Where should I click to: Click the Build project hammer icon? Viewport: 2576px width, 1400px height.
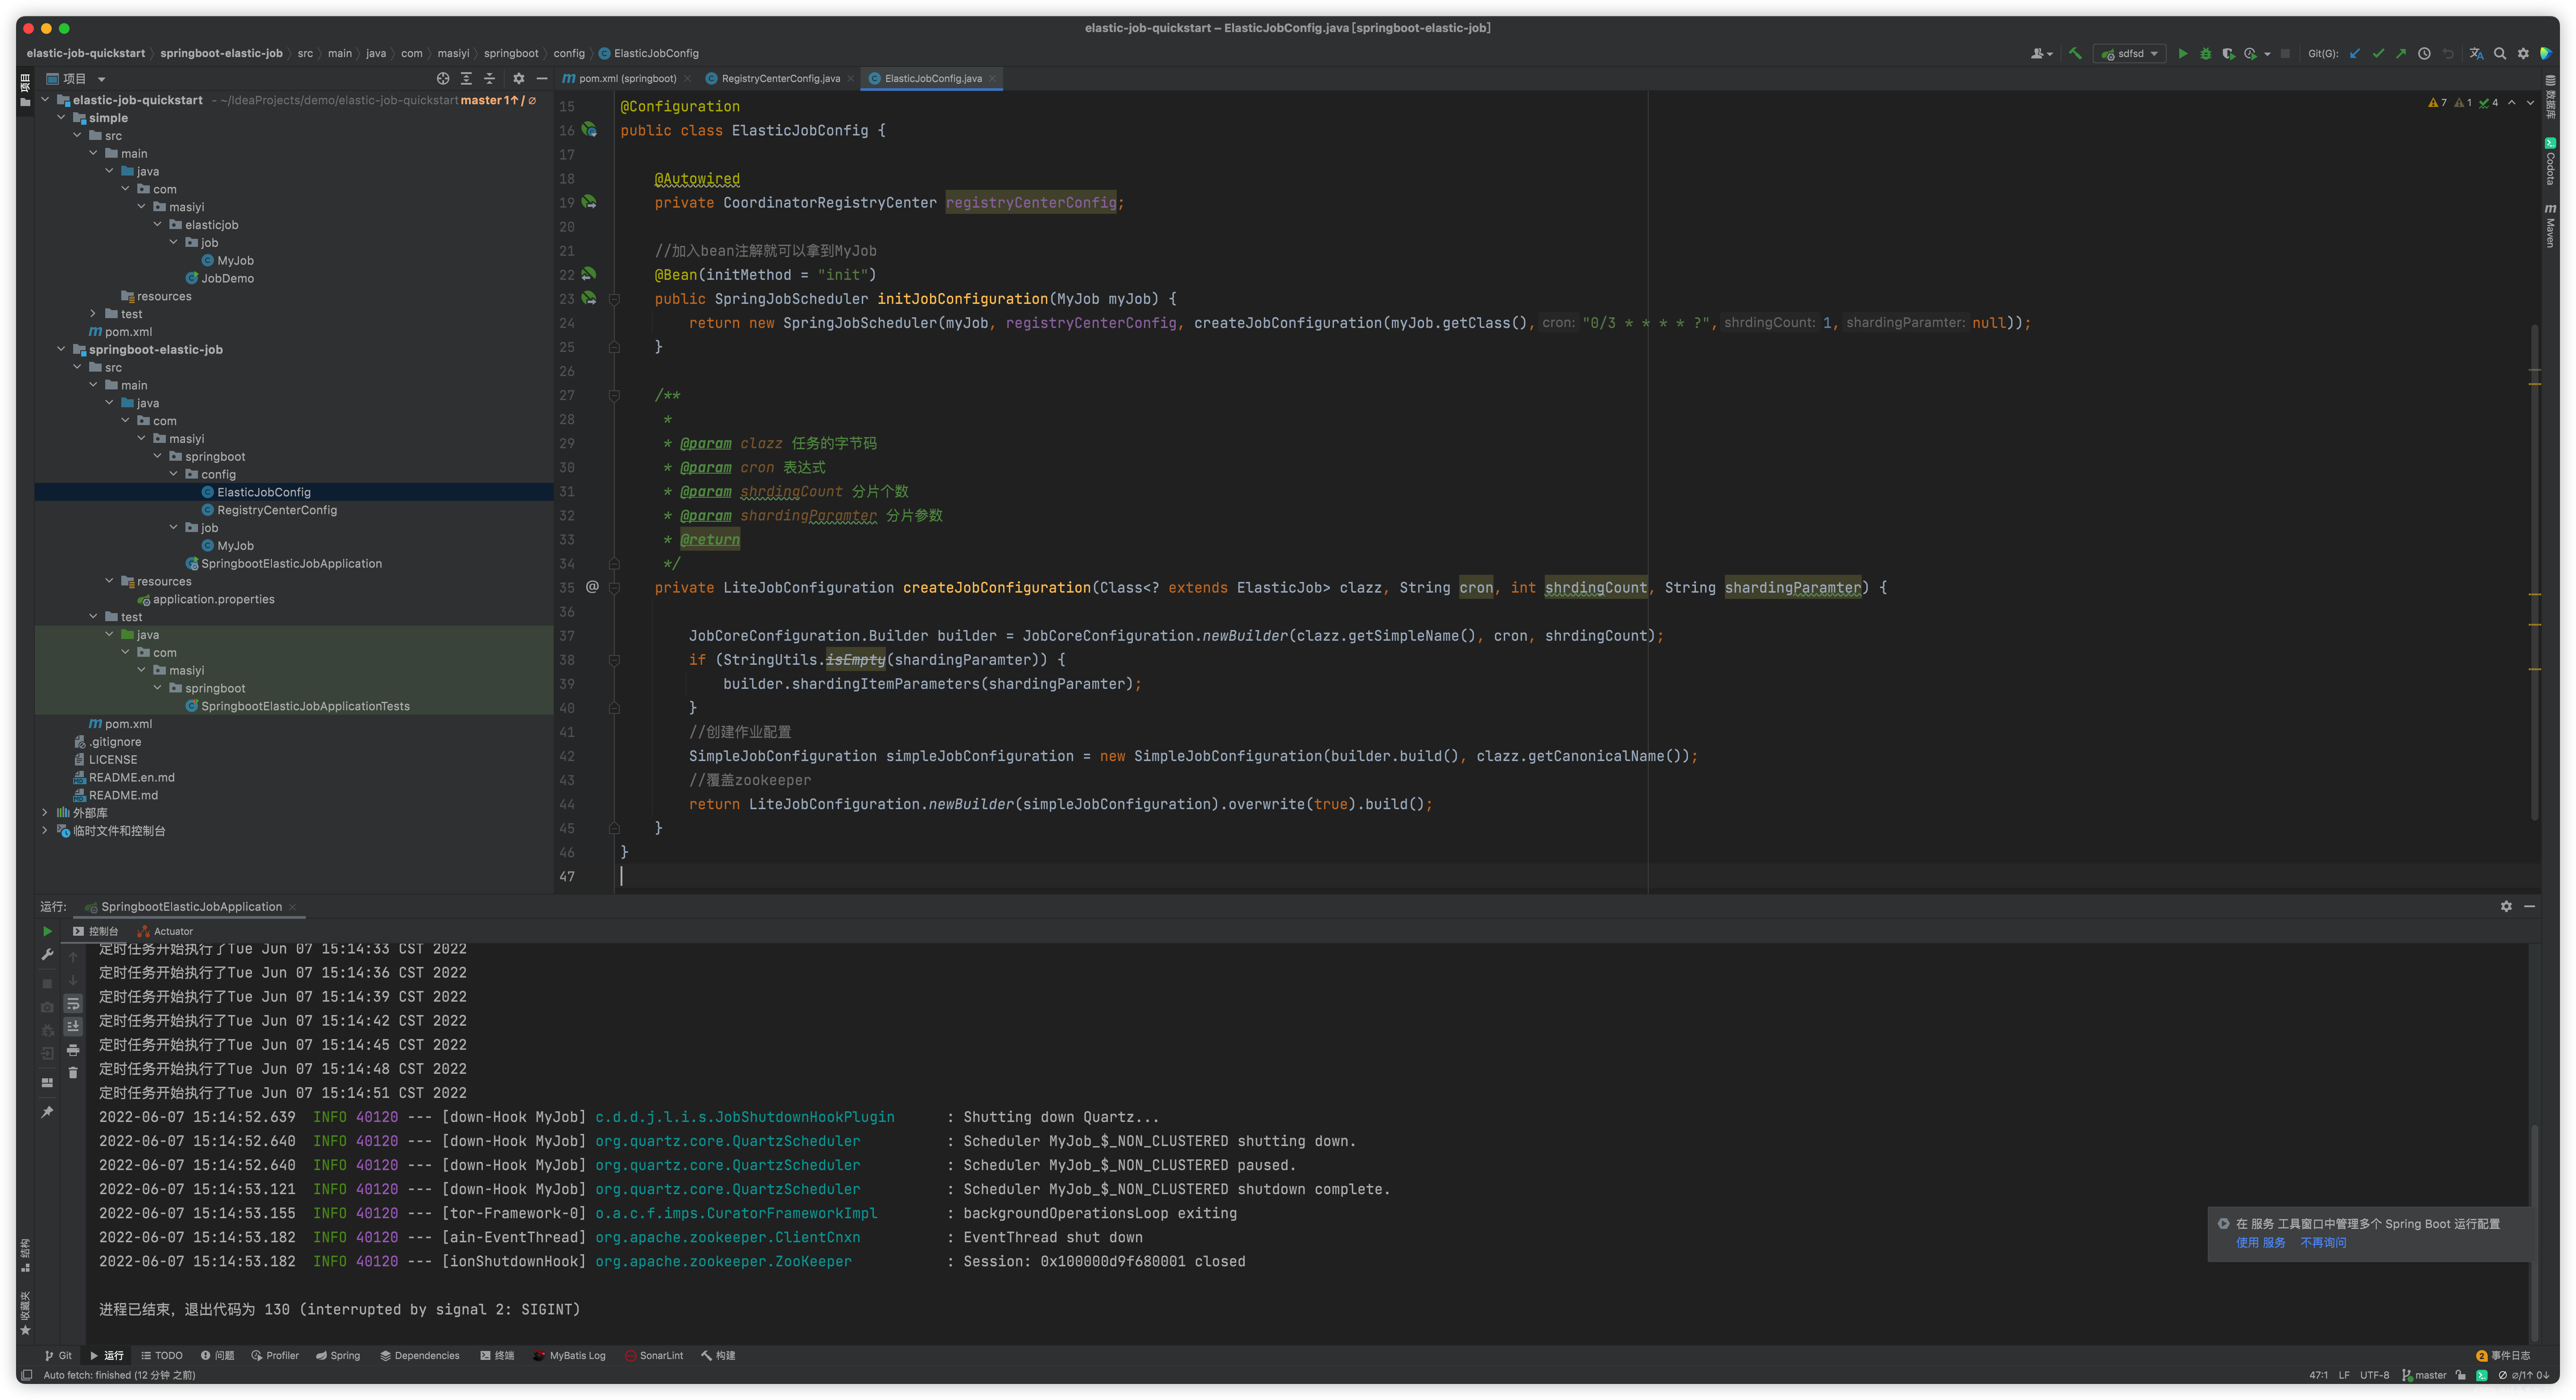pyautogui.click(x=2075, y=54)
